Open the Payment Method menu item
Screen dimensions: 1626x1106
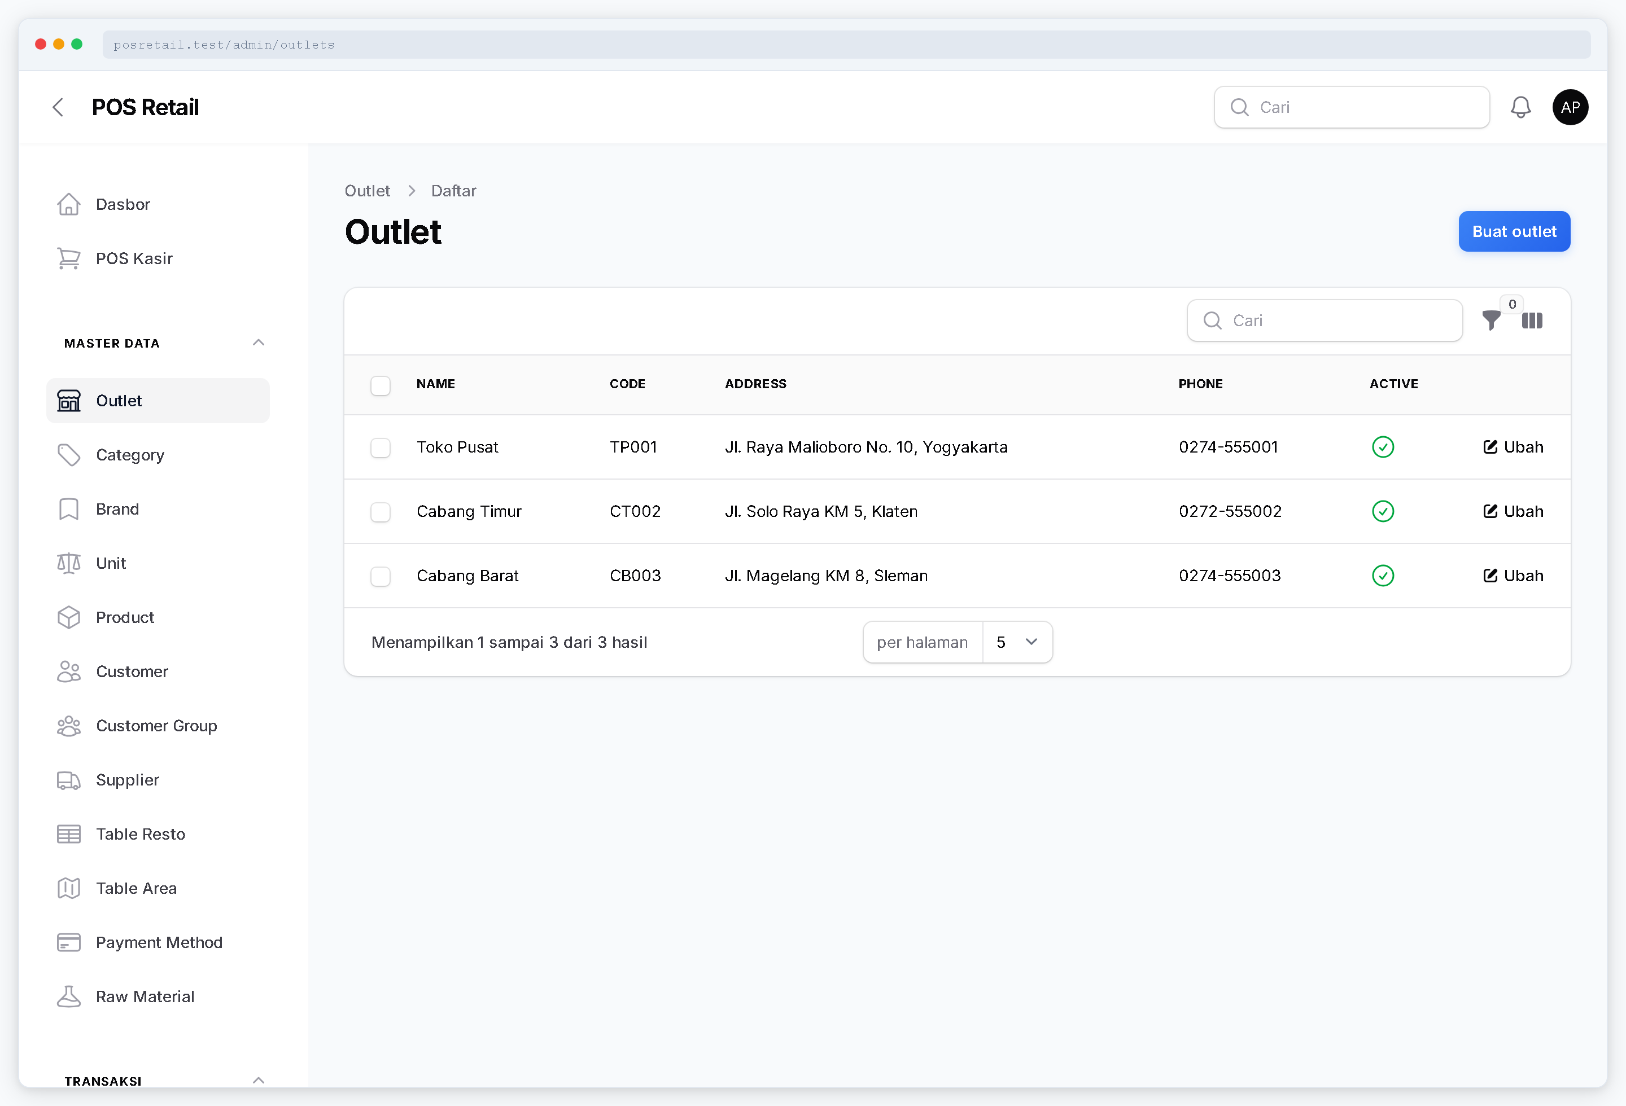click(x=158, y=942)
